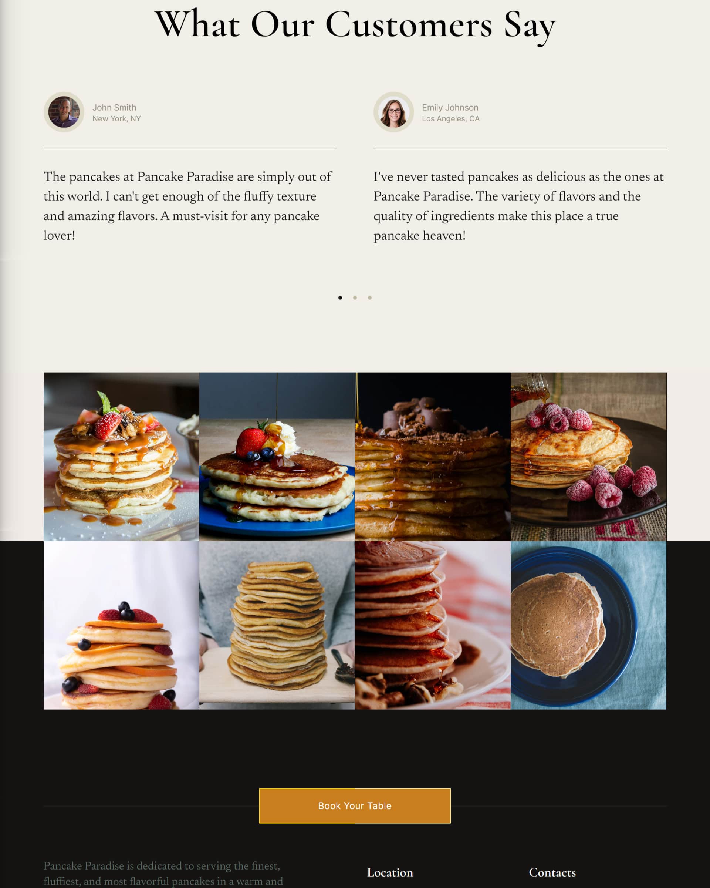
Task: View the syrupy pancake stack on white plate
Action: tap(433, 625)
